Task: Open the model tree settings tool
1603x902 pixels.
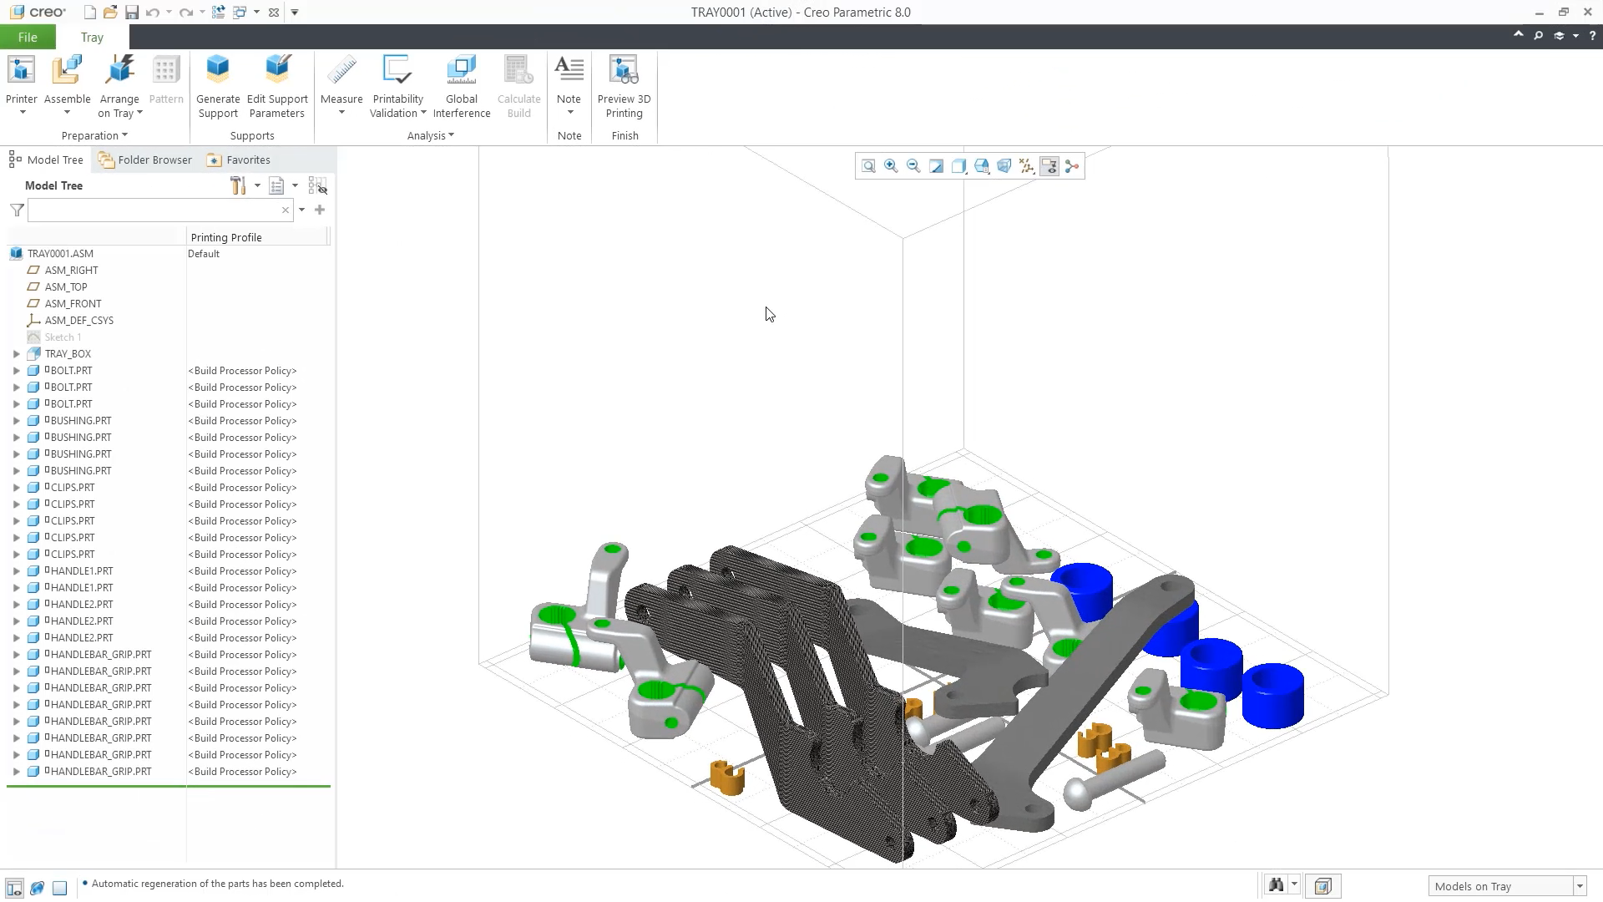Action: [x=238, y=185]
